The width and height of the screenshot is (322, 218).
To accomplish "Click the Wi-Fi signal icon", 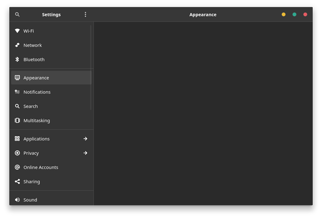I will [x=17, y=31].
